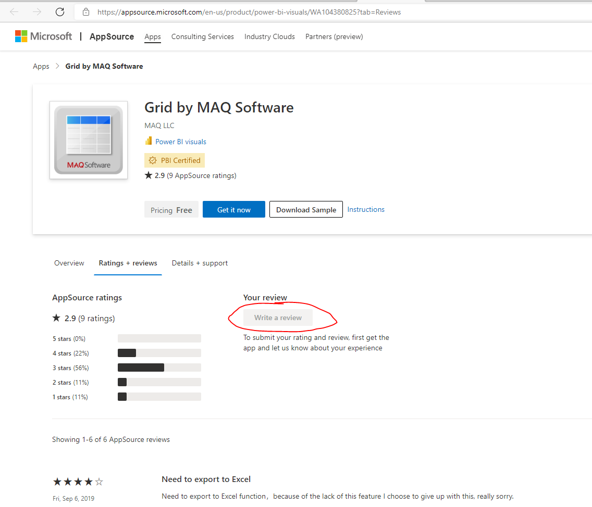Viewport: 592px width, 507px height.
Task: Click the (9 AppSource ratings) text
Action: click(202, 176)
